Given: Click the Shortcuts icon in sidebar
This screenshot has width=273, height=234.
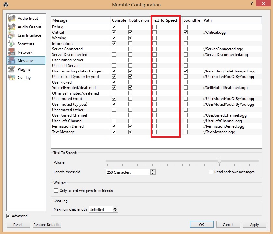Looking at the screenshot, I should coord(12,44).
